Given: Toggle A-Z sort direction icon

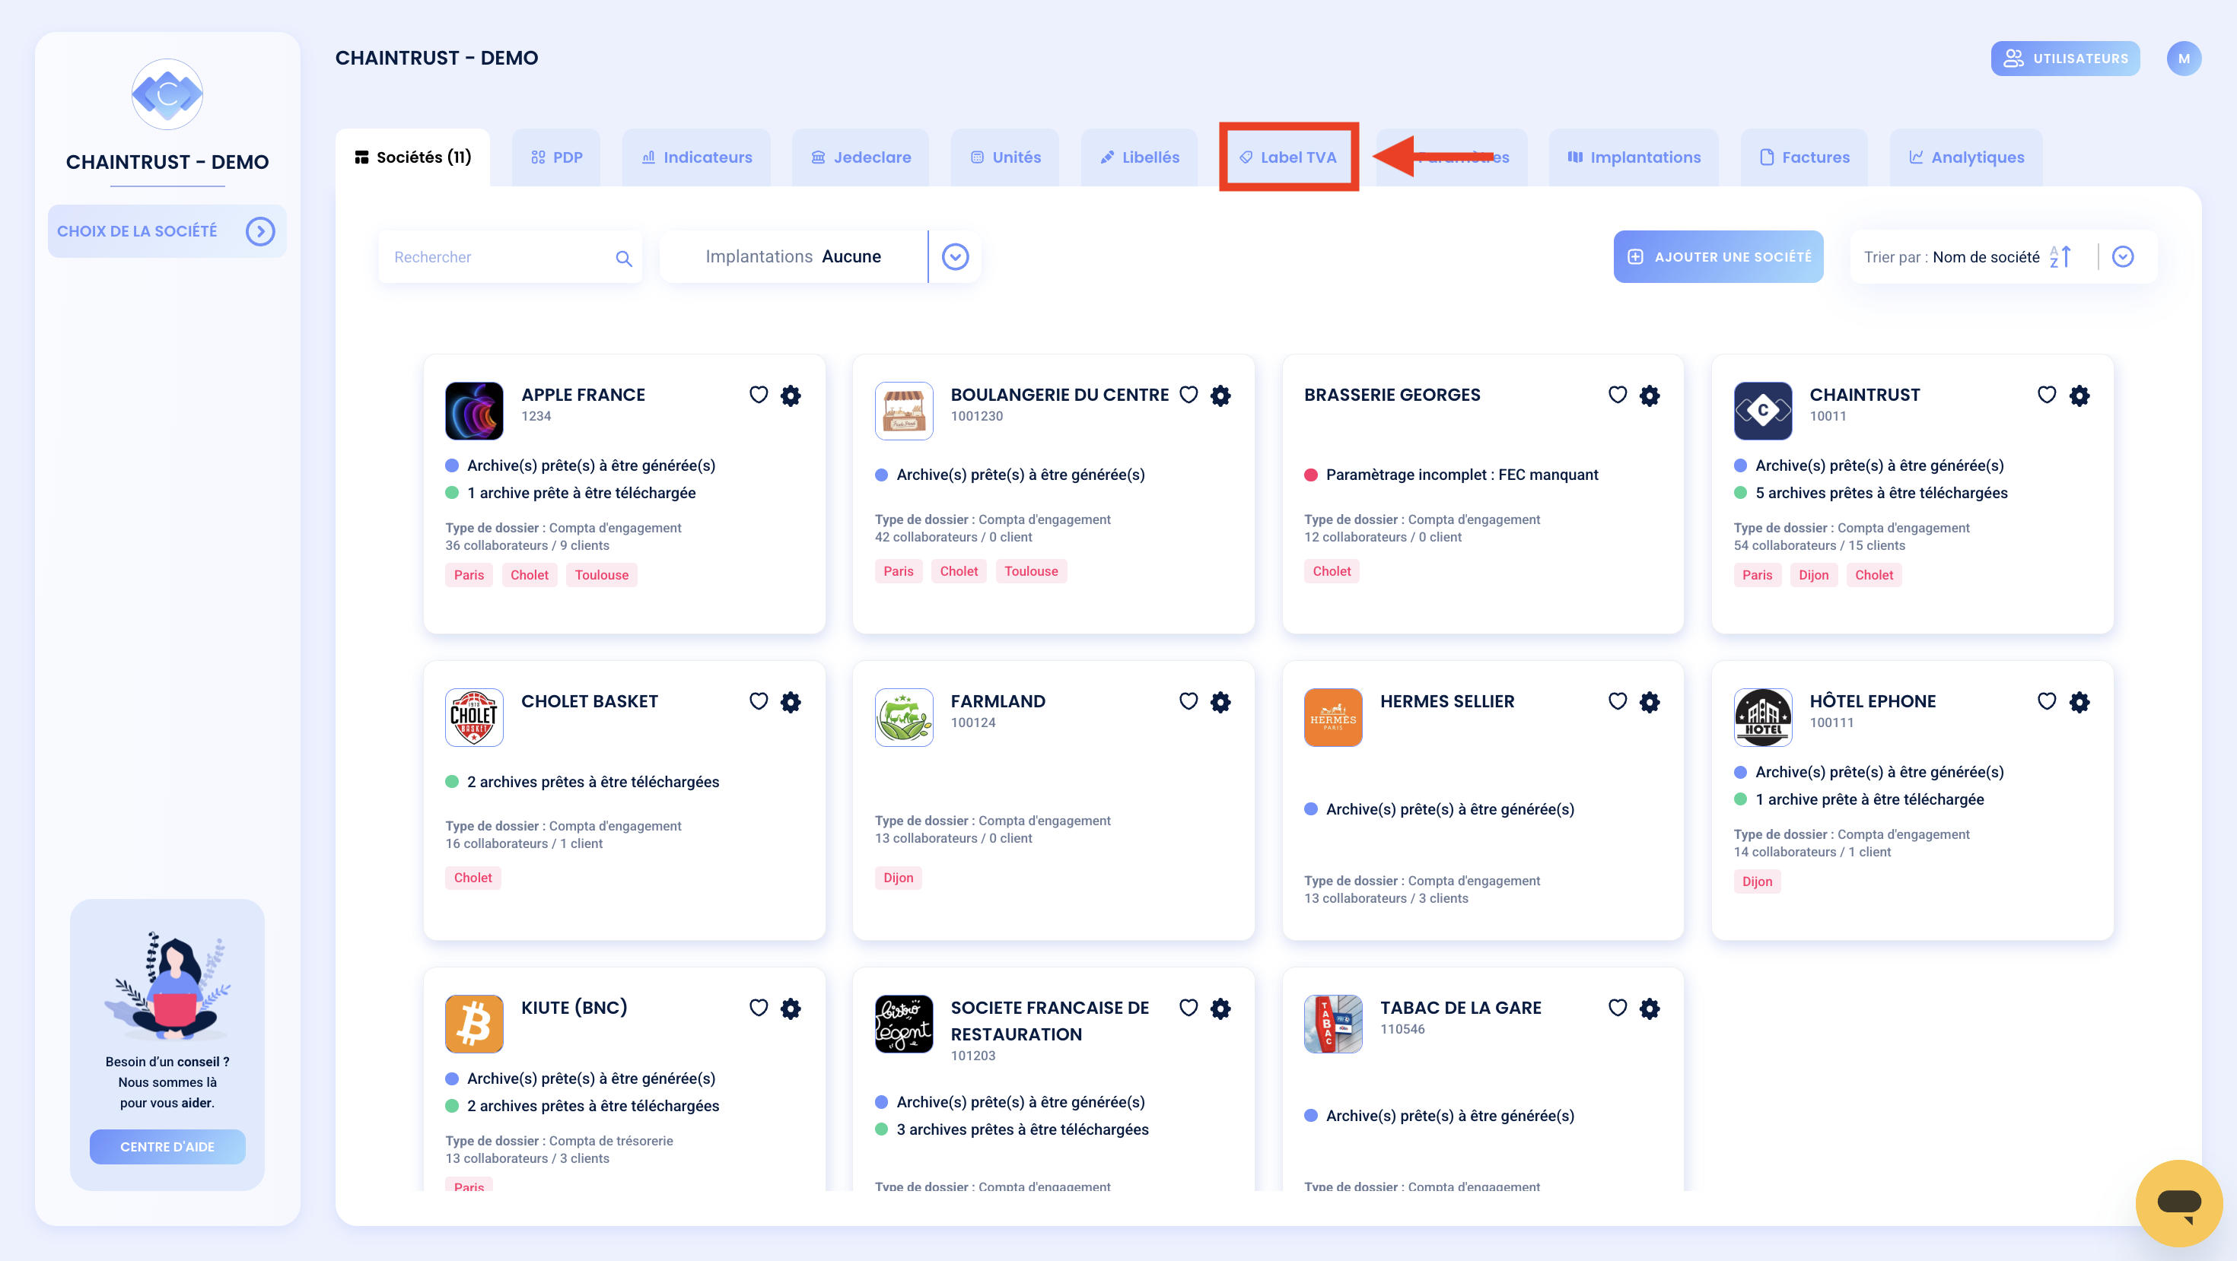Looking at the screenshot, I should coord(2060,257).
